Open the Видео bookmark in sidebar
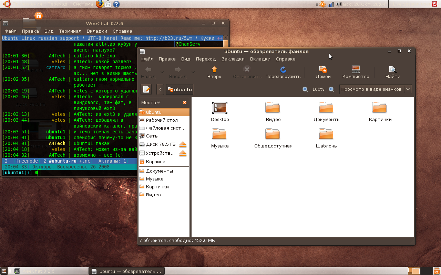This screenshot has width=441, height=275. [164, 195]
